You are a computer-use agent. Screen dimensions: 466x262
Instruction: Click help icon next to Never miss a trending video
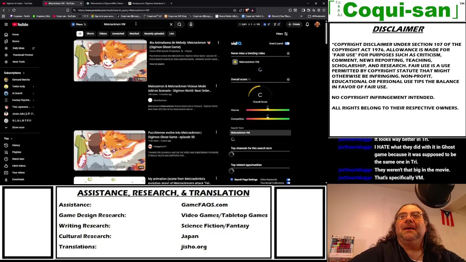[288, 53]
